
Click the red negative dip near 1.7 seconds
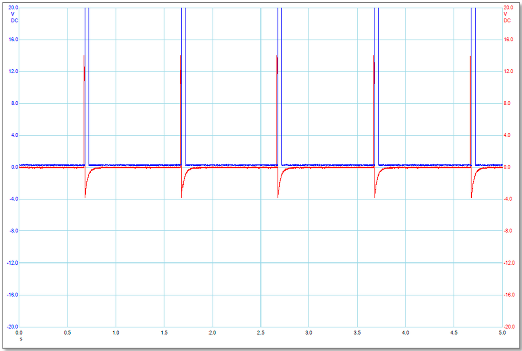coord(182,193)
